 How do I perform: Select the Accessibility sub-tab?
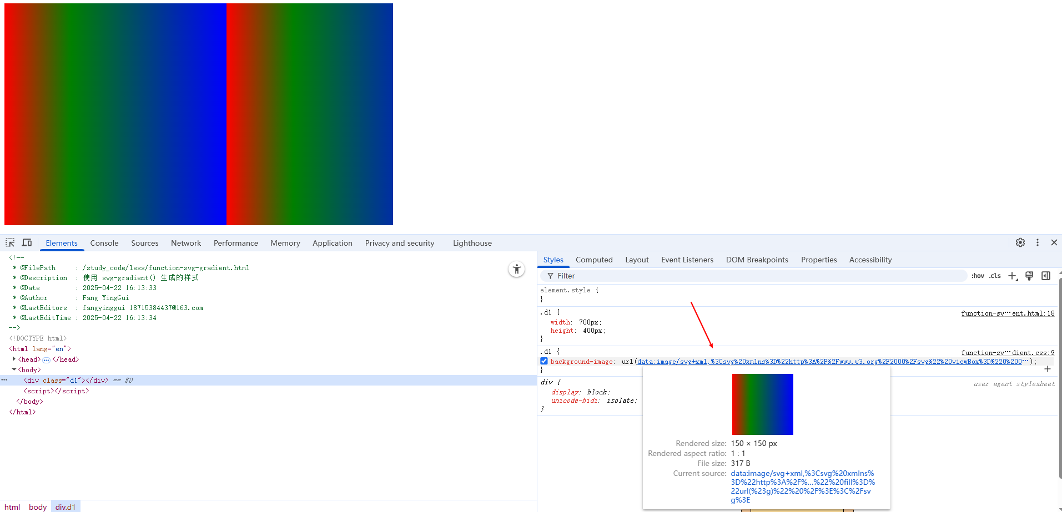pos(870,260)
